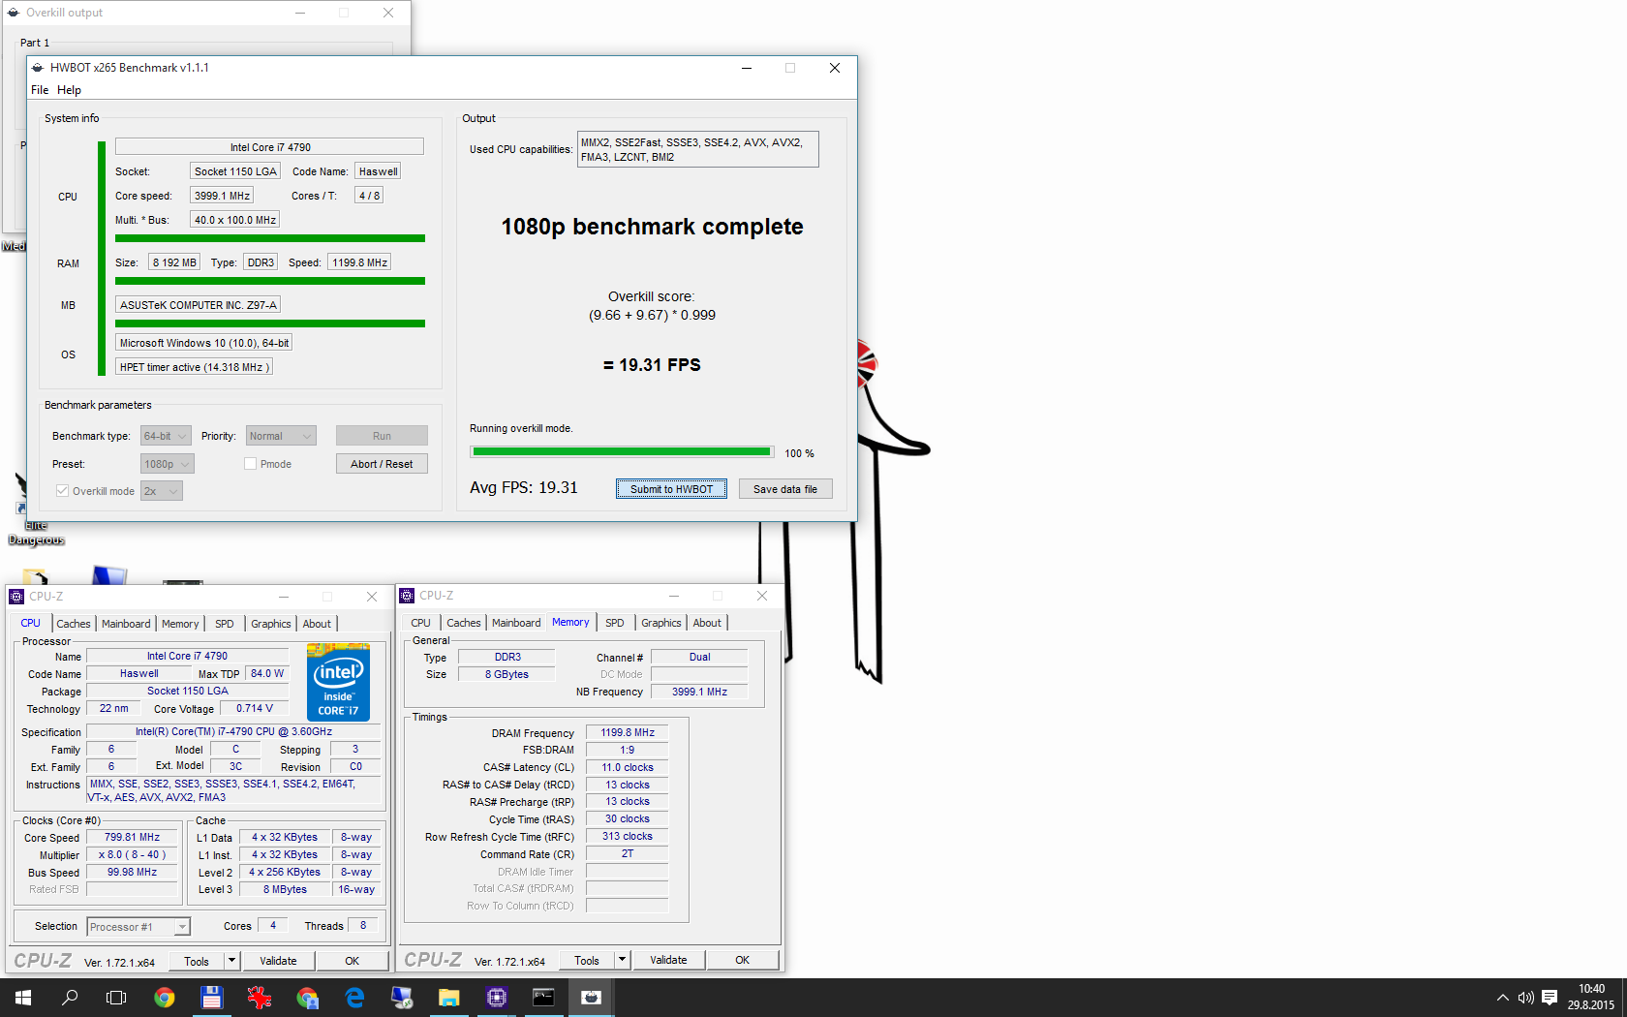This screenshot has height=1017, width=1627.
Task: Expand Tools dropdown arrow in left CPU-Z
Action: click(x=231, y=961)
